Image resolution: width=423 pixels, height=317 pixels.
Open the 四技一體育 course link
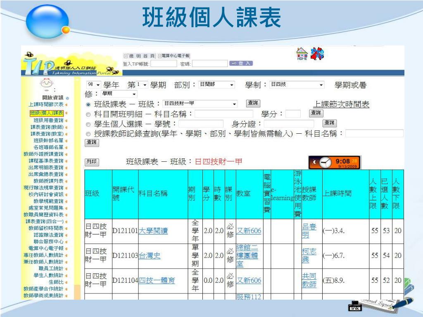coord(157,280)
